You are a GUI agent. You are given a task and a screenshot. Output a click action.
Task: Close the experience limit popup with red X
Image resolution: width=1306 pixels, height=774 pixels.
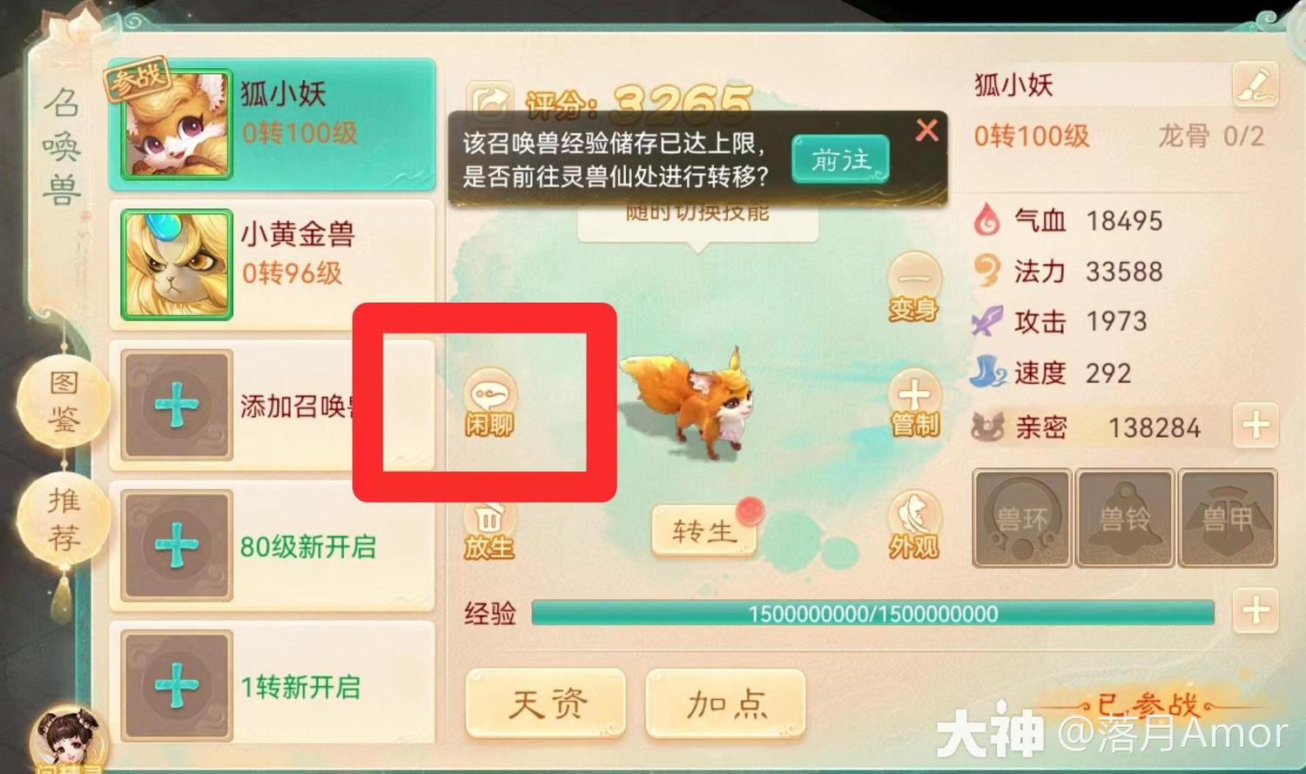pos(927,131)
